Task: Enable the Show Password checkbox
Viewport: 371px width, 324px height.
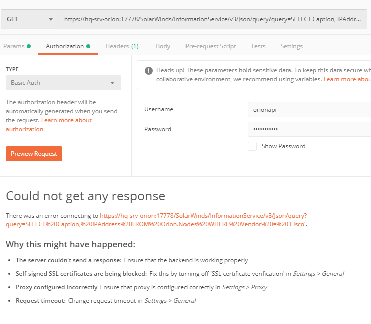Action: pos(252,146)
